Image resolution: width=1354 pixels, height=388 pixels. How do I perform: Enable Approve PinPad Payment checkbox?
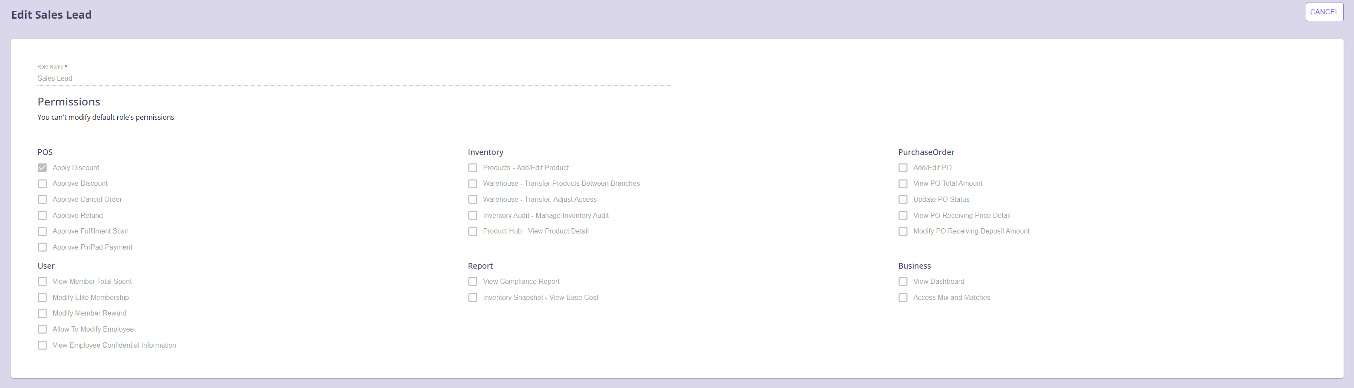[42, 247]
